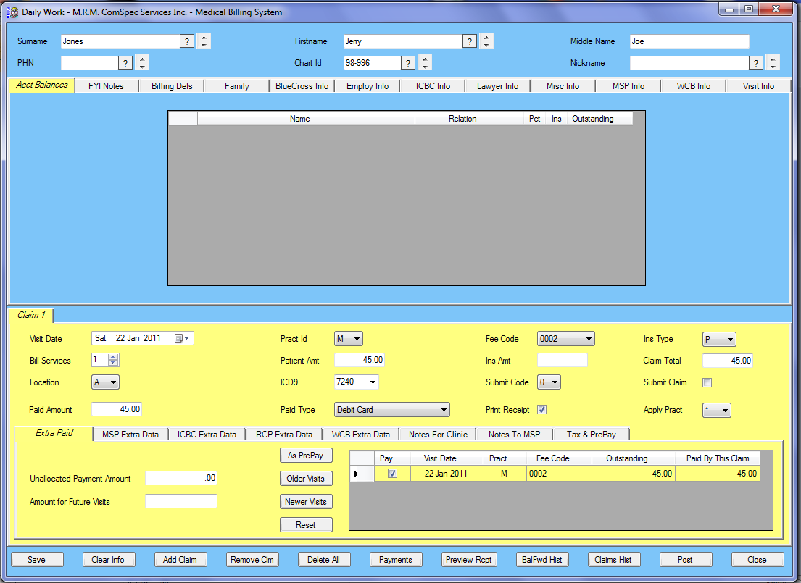Click the Newer Visits button

(305, 502)
